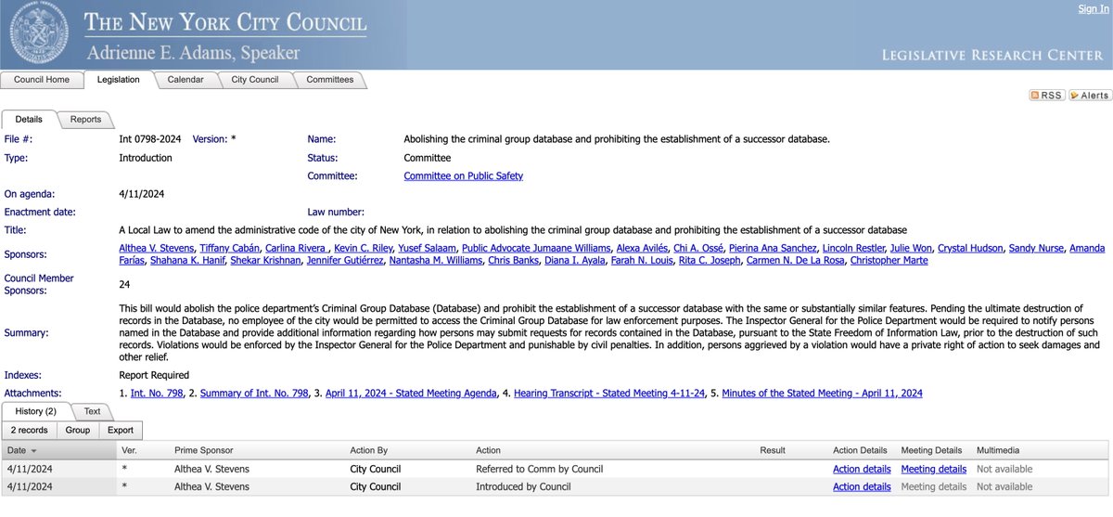This screenshot has height=517, width=1113.
Task: Click the Result column header
Action: 774,451
